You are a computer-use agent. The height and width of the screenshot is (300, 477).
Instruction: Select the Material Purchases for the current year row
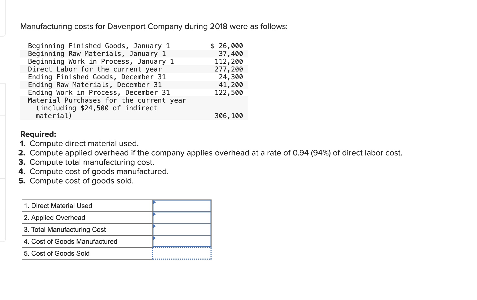[x=107, y=101]
